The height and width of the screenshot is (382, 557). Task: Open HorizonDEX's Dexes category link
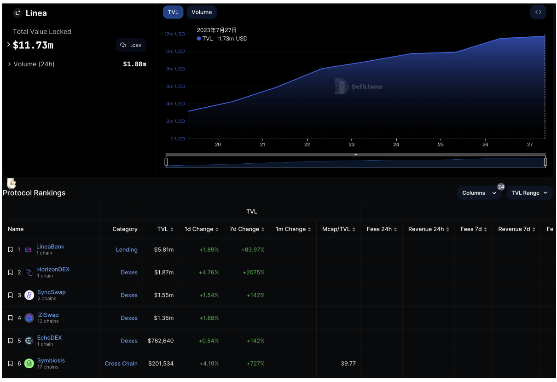129,272
